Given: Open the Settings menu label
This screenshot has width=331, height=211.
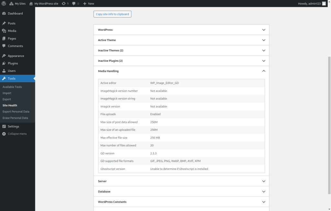Looking at the screenshot, I should click(13, 127).
